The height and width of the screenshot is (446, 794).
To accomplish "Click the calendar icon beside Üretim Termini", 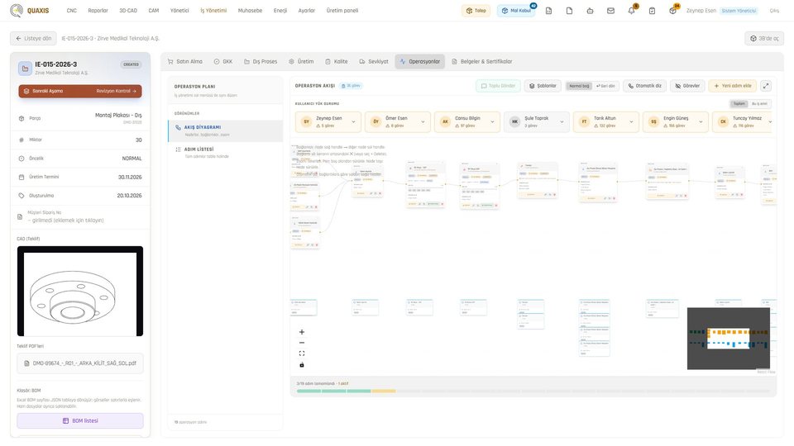I will 22,177.
